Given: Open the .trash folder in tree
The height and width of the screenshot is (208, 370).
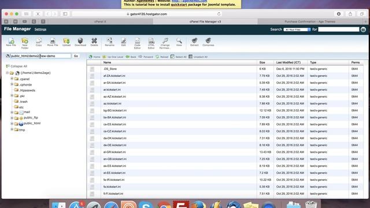Looking at the screenshot, I should (23, 102).
